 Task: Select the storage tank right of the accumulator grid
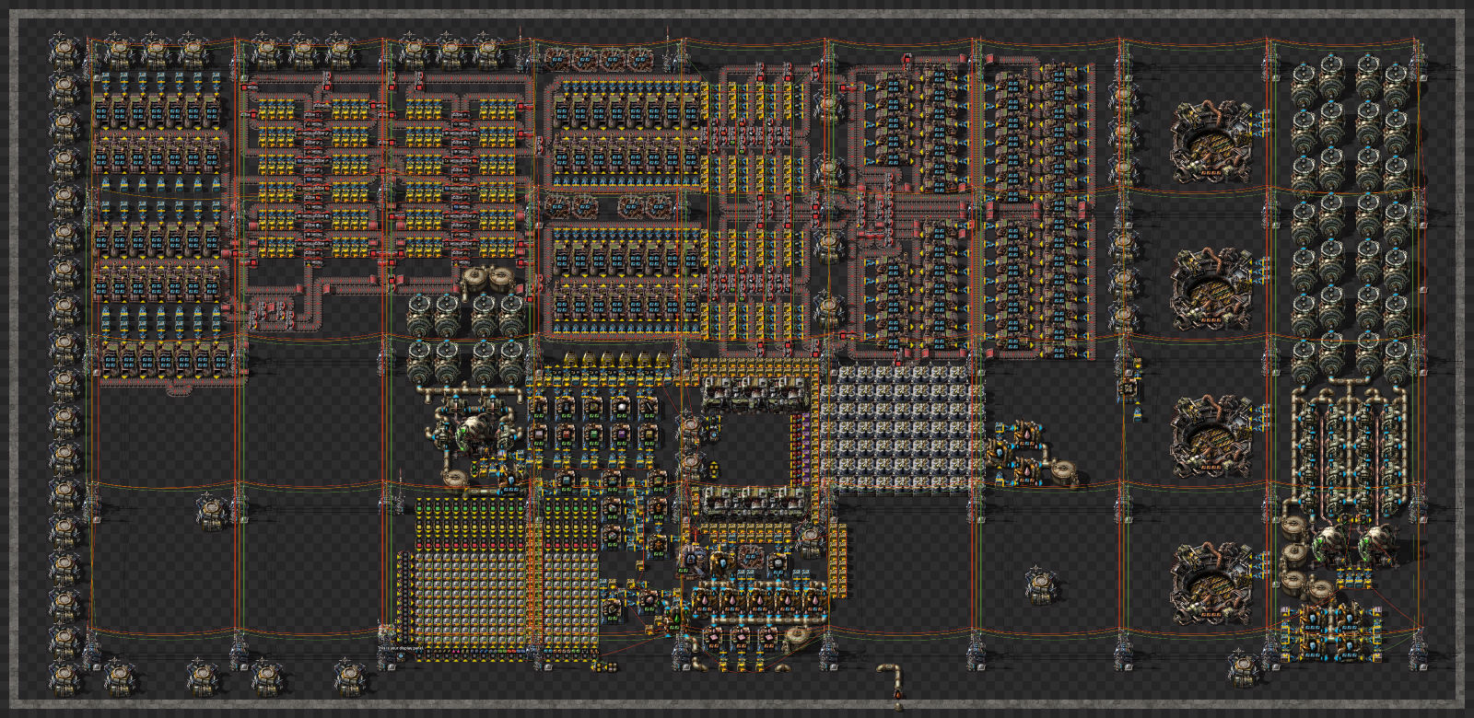click(1064, 474)
